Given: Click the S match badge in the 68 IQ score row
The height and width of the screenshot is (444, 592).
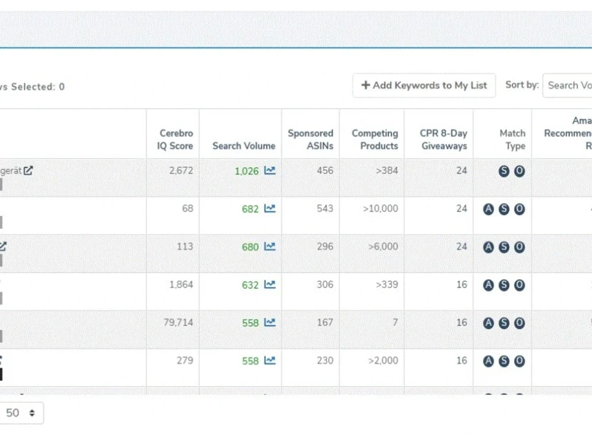Looking at the screenshot, I should (x=504, y=209).
